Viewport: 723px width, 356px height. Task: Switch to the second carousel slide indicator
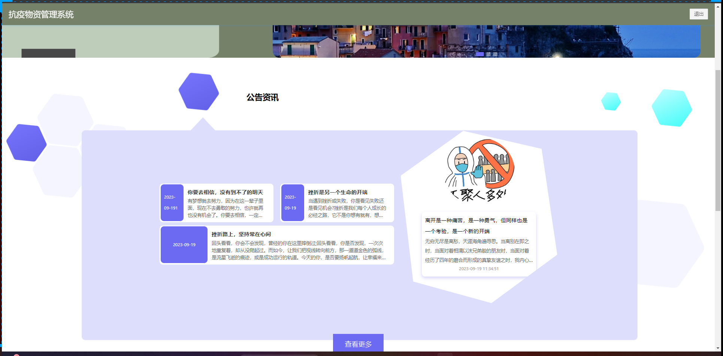(488, 54)
